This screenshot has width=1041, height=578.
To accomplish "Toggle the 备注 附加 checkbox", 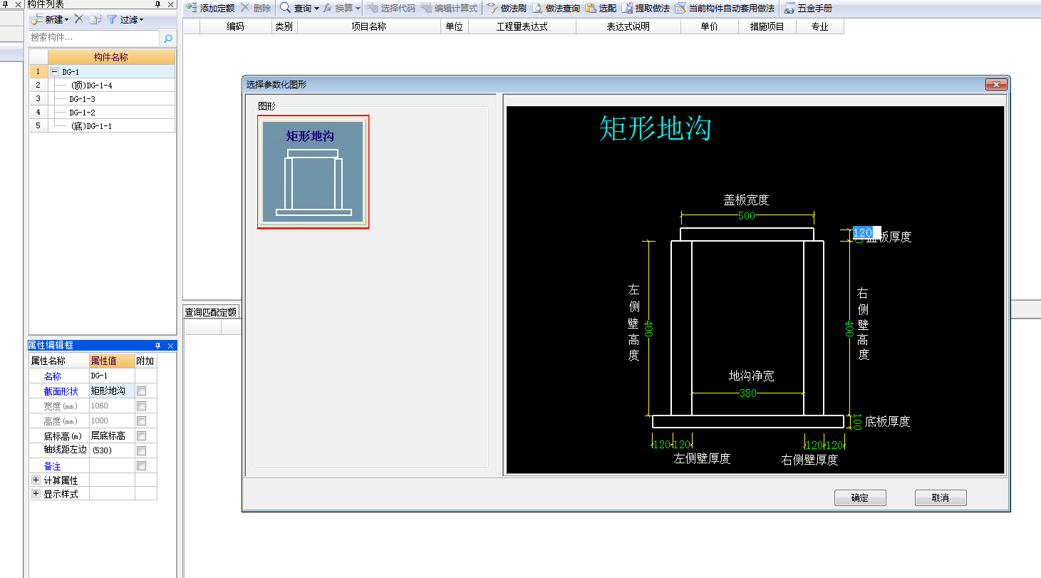I will pos(142,466).
